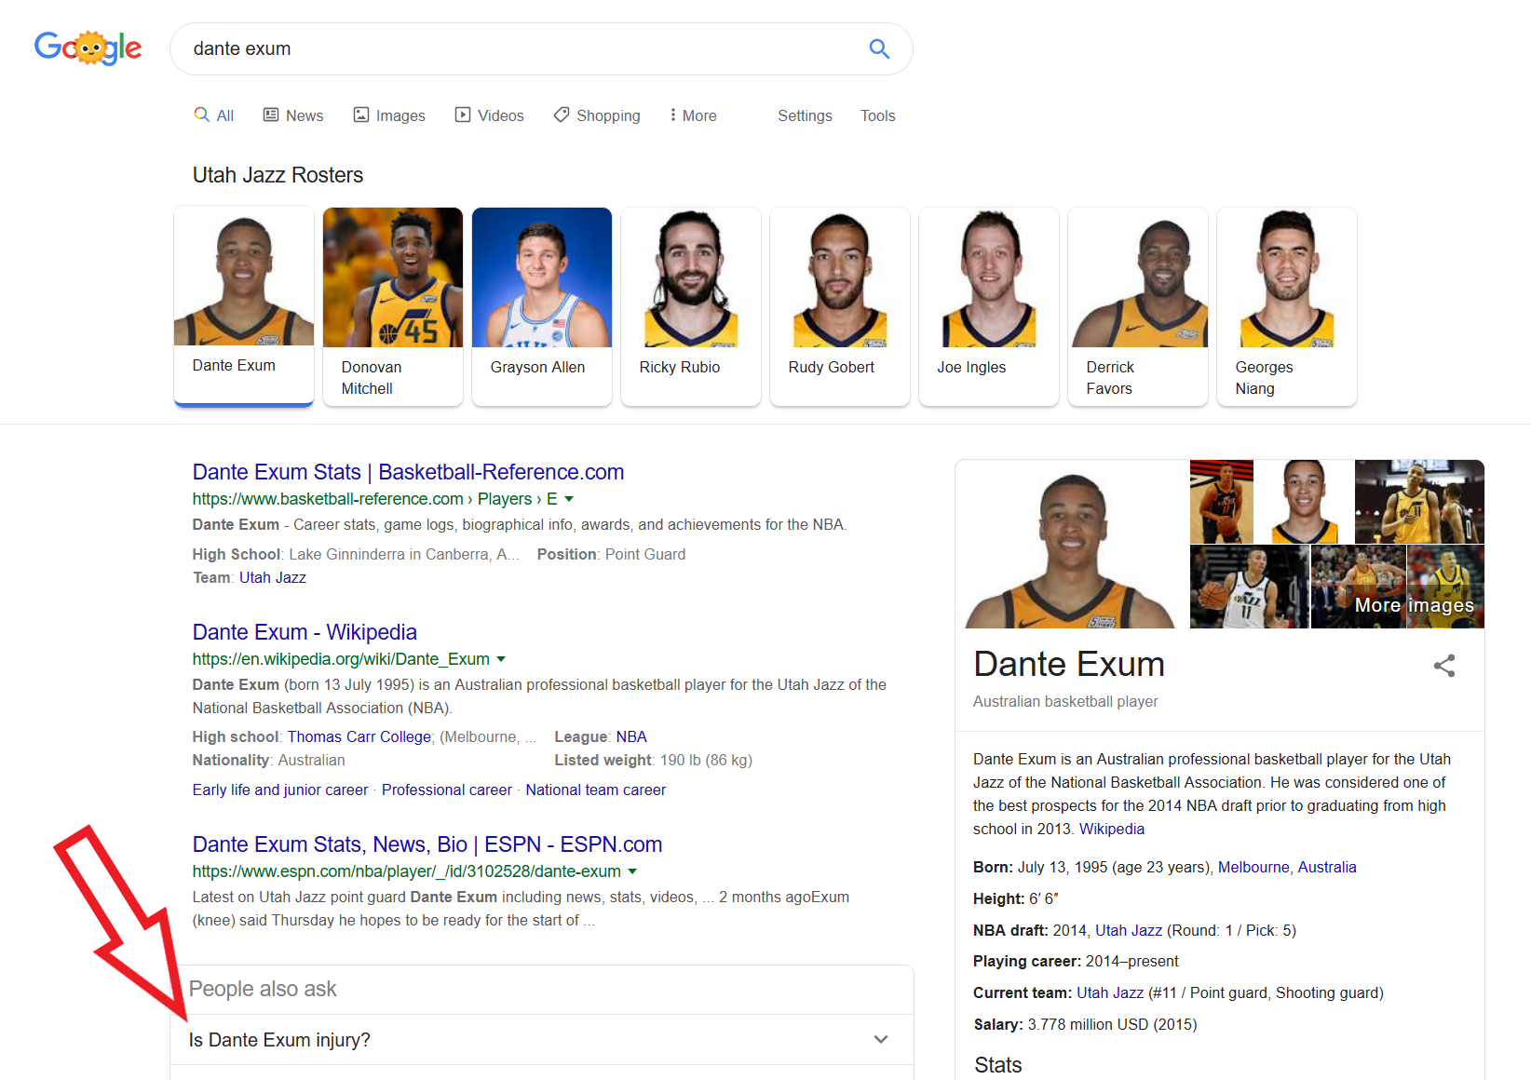Open Utah Jazz link in NBA draft row
1531x1080 pixels.
1129,930
